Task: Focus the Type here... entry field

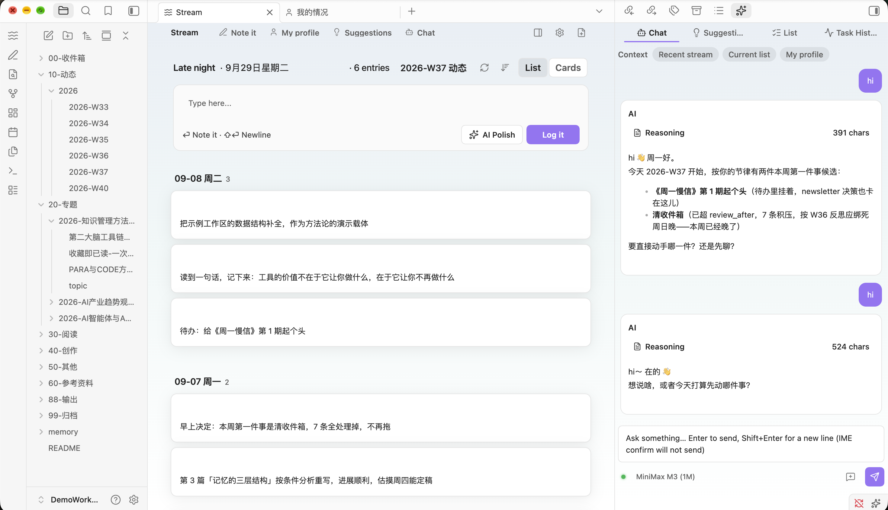Action: (380, 103)
